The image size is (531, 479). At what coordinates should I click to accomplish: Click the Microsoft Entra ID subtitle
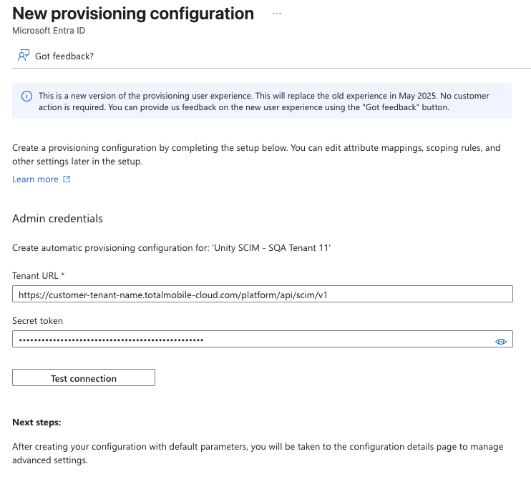(x=49, y=31)
